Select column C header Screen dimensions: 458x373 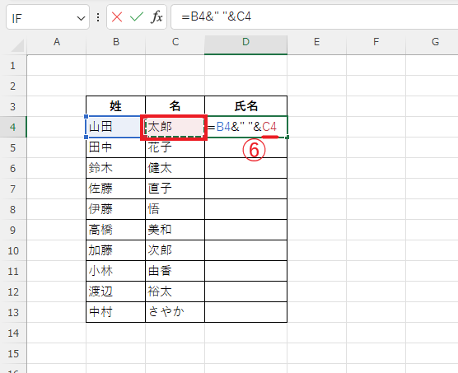pos(175,42)
